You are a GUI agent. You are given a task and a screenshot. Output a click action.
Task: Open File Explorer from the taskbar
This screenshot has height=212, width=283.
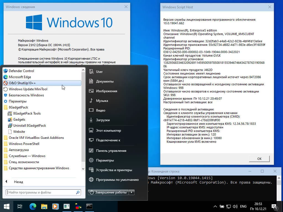click(44, 206)
